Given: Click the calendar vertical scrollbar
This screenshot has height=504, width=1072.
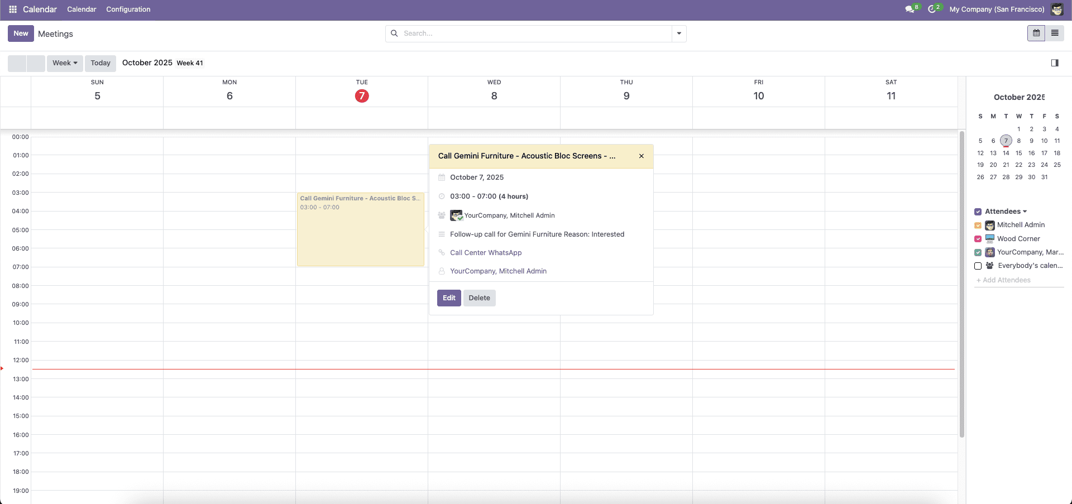Looking at the screenshot, I should pos(962,284).
